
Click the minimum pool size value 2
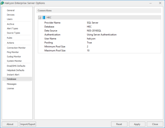[88, 46]
